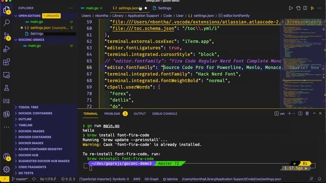The image size is (326, 183).
Task: Click the Go 1.17.5 version status item
Action: (x=48, y=179)
